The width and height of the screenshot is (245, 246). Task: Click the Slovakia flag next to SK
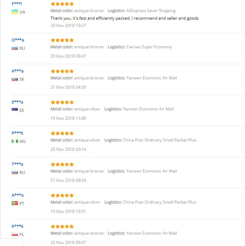pyautogui.click(x=15, y=79)
